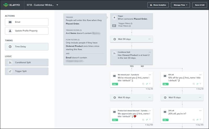The width and height of the screenshot is (209, 129).
Task: Expand the Manage Flow dropdown
Action: 180,5
